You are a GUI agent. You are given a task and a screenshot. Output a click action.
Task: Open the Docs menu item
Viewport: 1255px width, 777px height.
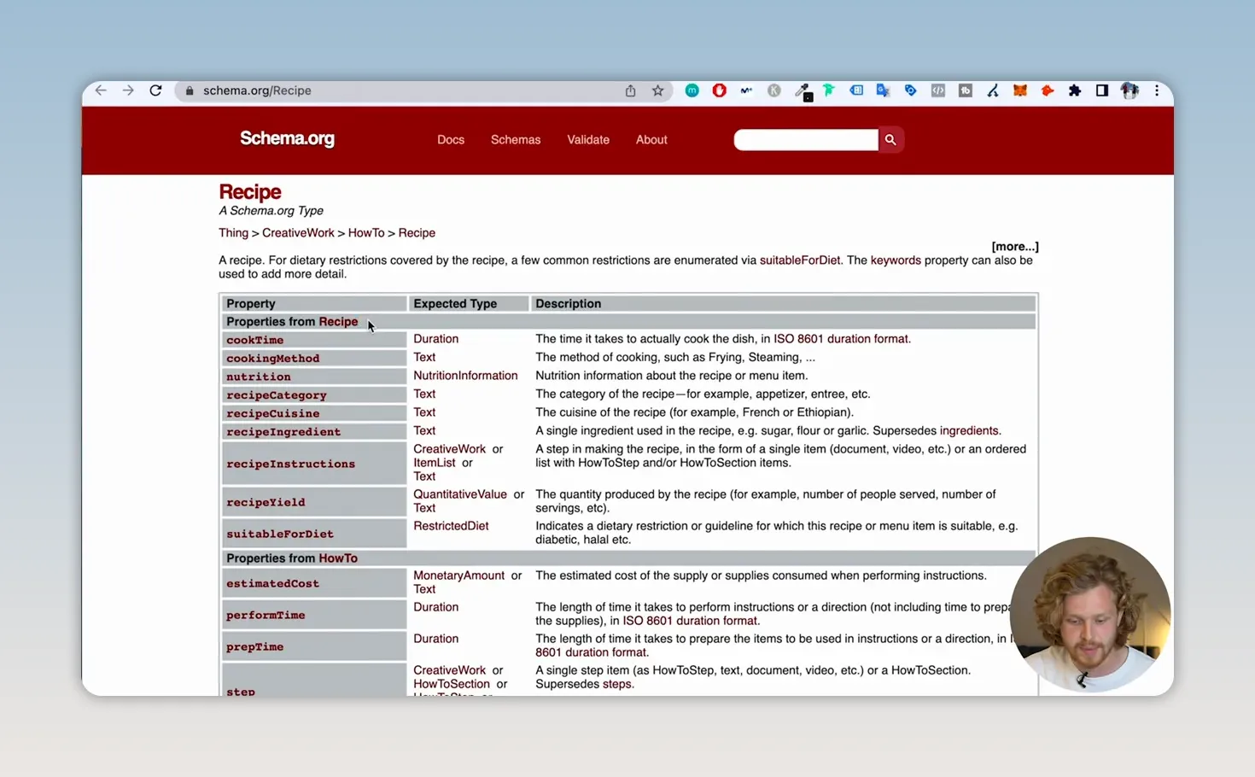click(x=451, y=140)
